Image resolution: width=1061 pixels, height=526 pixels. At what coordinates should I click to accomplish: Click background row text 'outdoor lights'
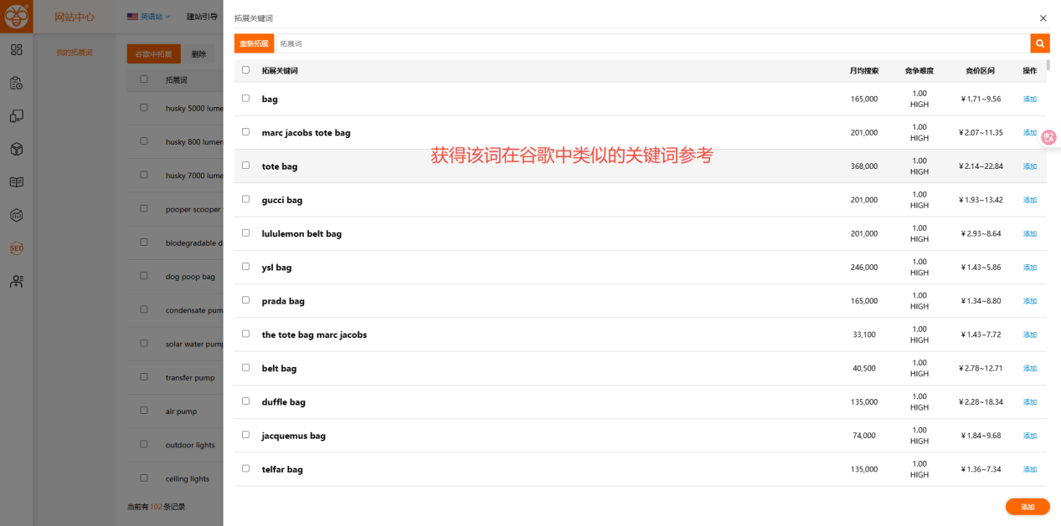[190, 445]
